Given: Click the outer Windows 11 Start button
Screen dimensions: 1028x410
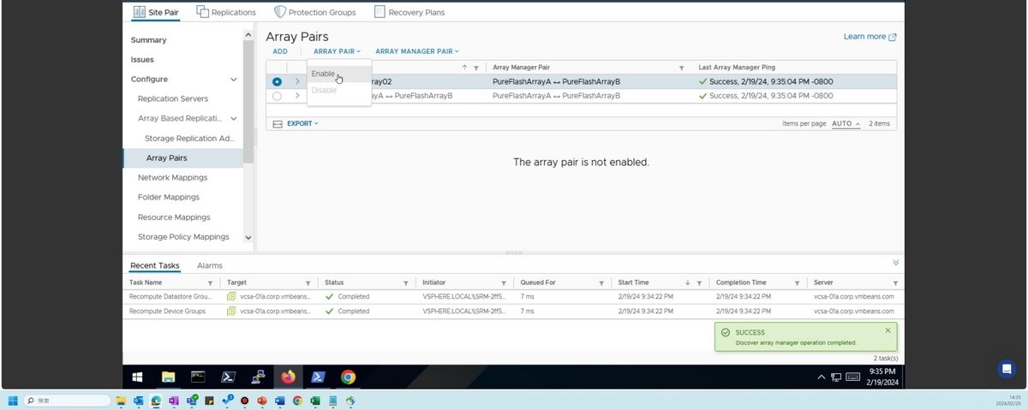Looking at the screenshot, I should click(x=13, y=401).
